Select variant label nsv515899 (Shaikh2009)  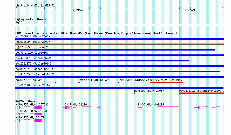(33, 42)
